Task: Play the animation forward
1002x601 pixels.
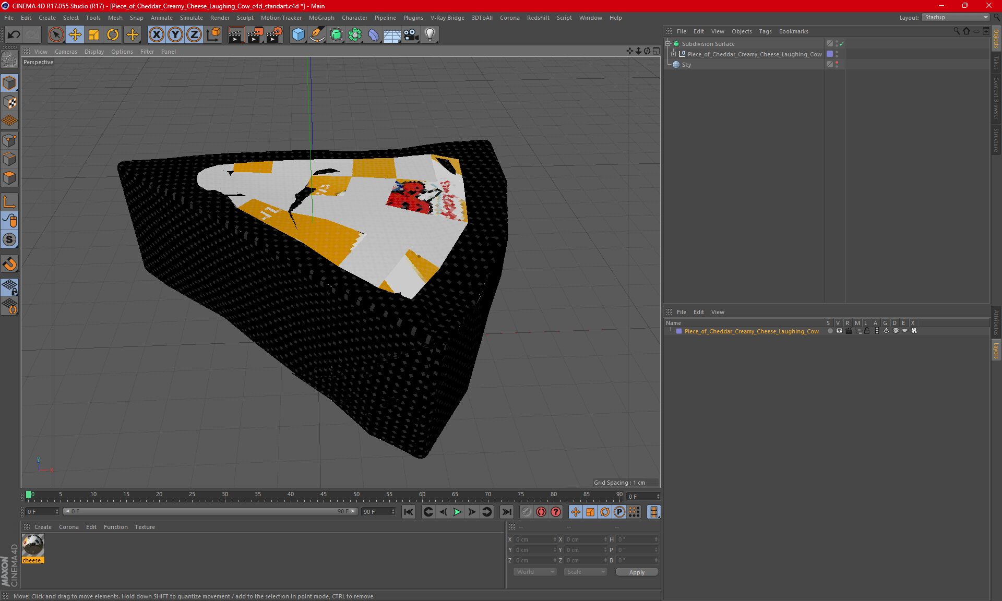Action: 457,512
